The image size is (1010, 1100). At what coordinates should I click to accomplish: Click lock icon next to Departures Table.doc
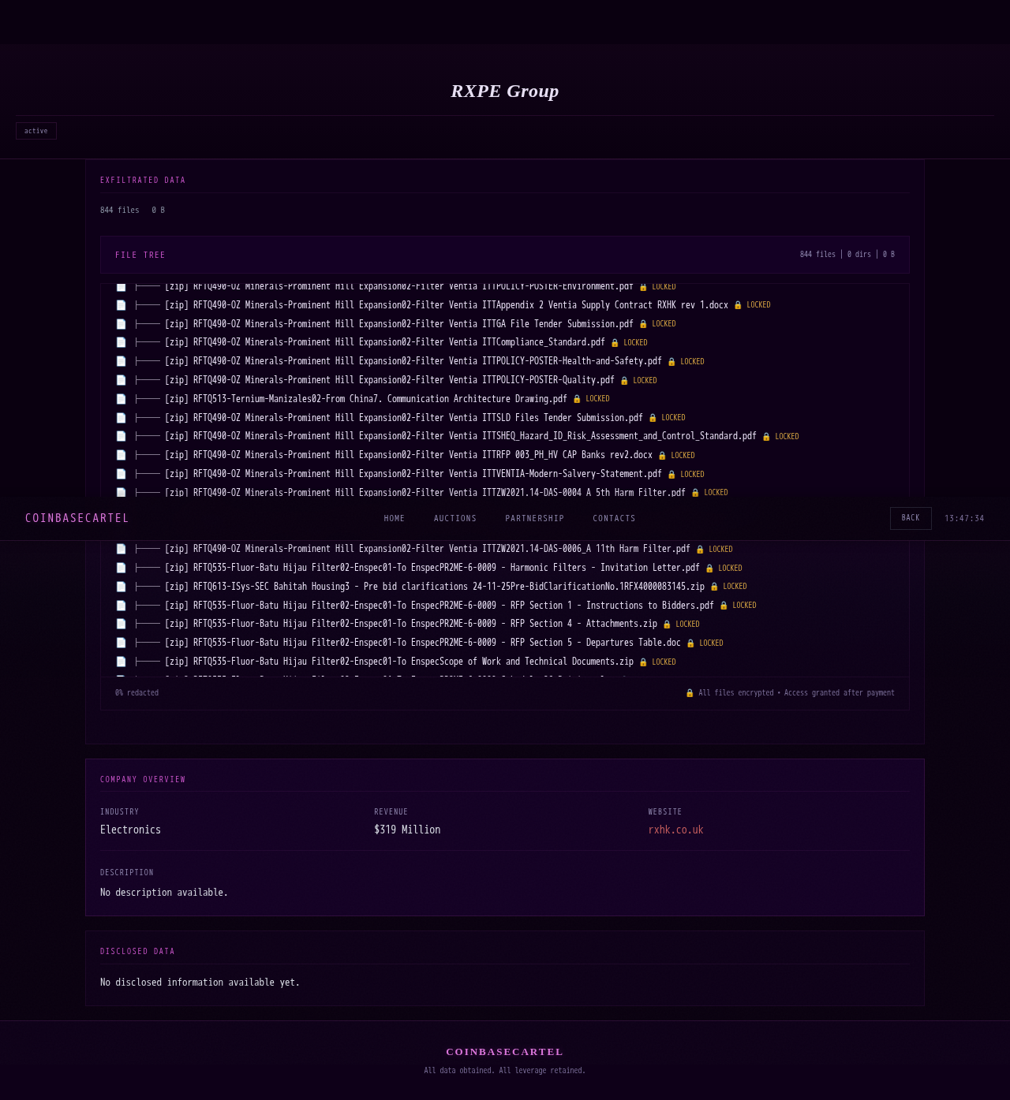coord(690,643)
